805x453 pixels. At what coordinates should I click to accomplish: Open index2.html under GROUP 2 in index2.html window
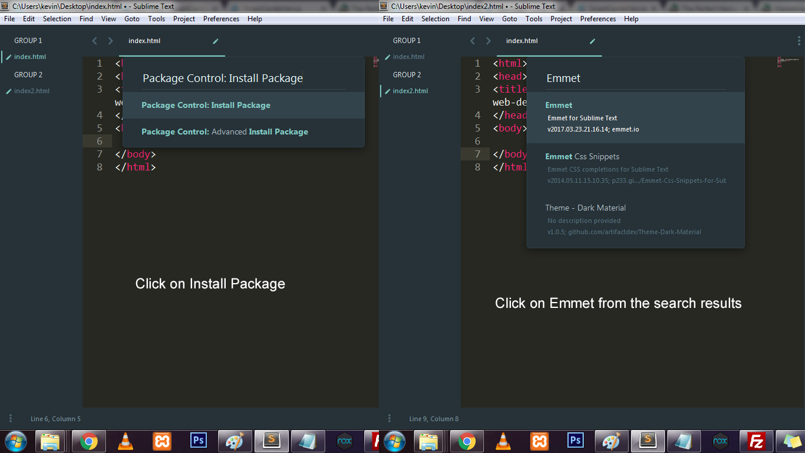[410, 91]
